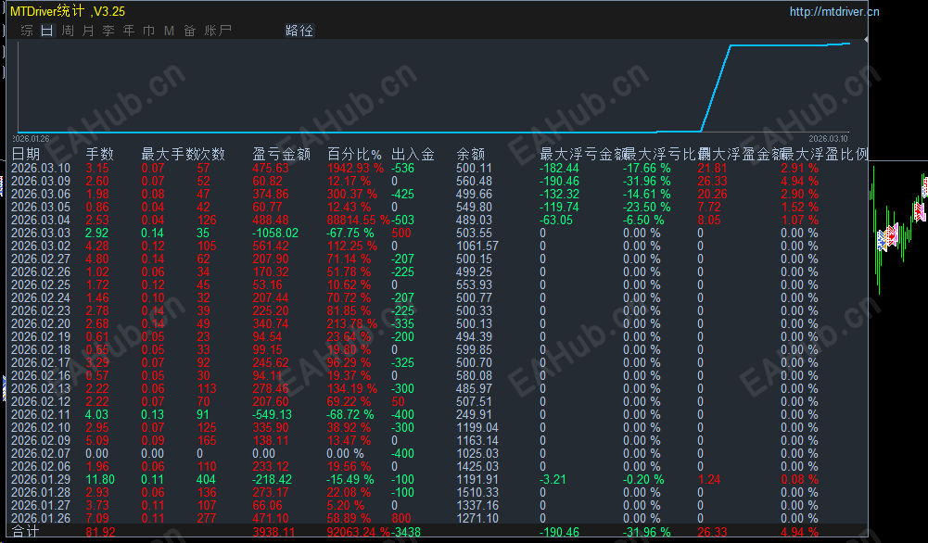Click loss value -1058.02
Screen dimensions: 928x543
click(275, 234)
